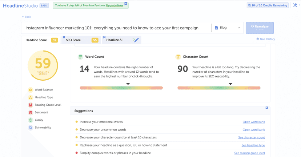Click the credits icon beside 10 of 10
301x157 pixels.
pyautogui.click(x=249, y=5)
